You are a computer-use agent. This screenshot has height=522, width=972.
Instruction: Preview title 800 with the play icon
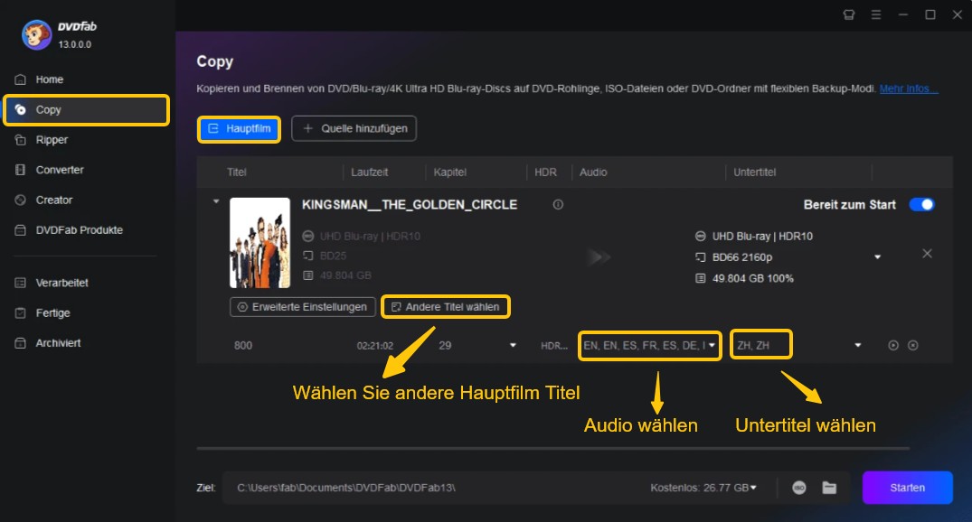tap(893, 346)
